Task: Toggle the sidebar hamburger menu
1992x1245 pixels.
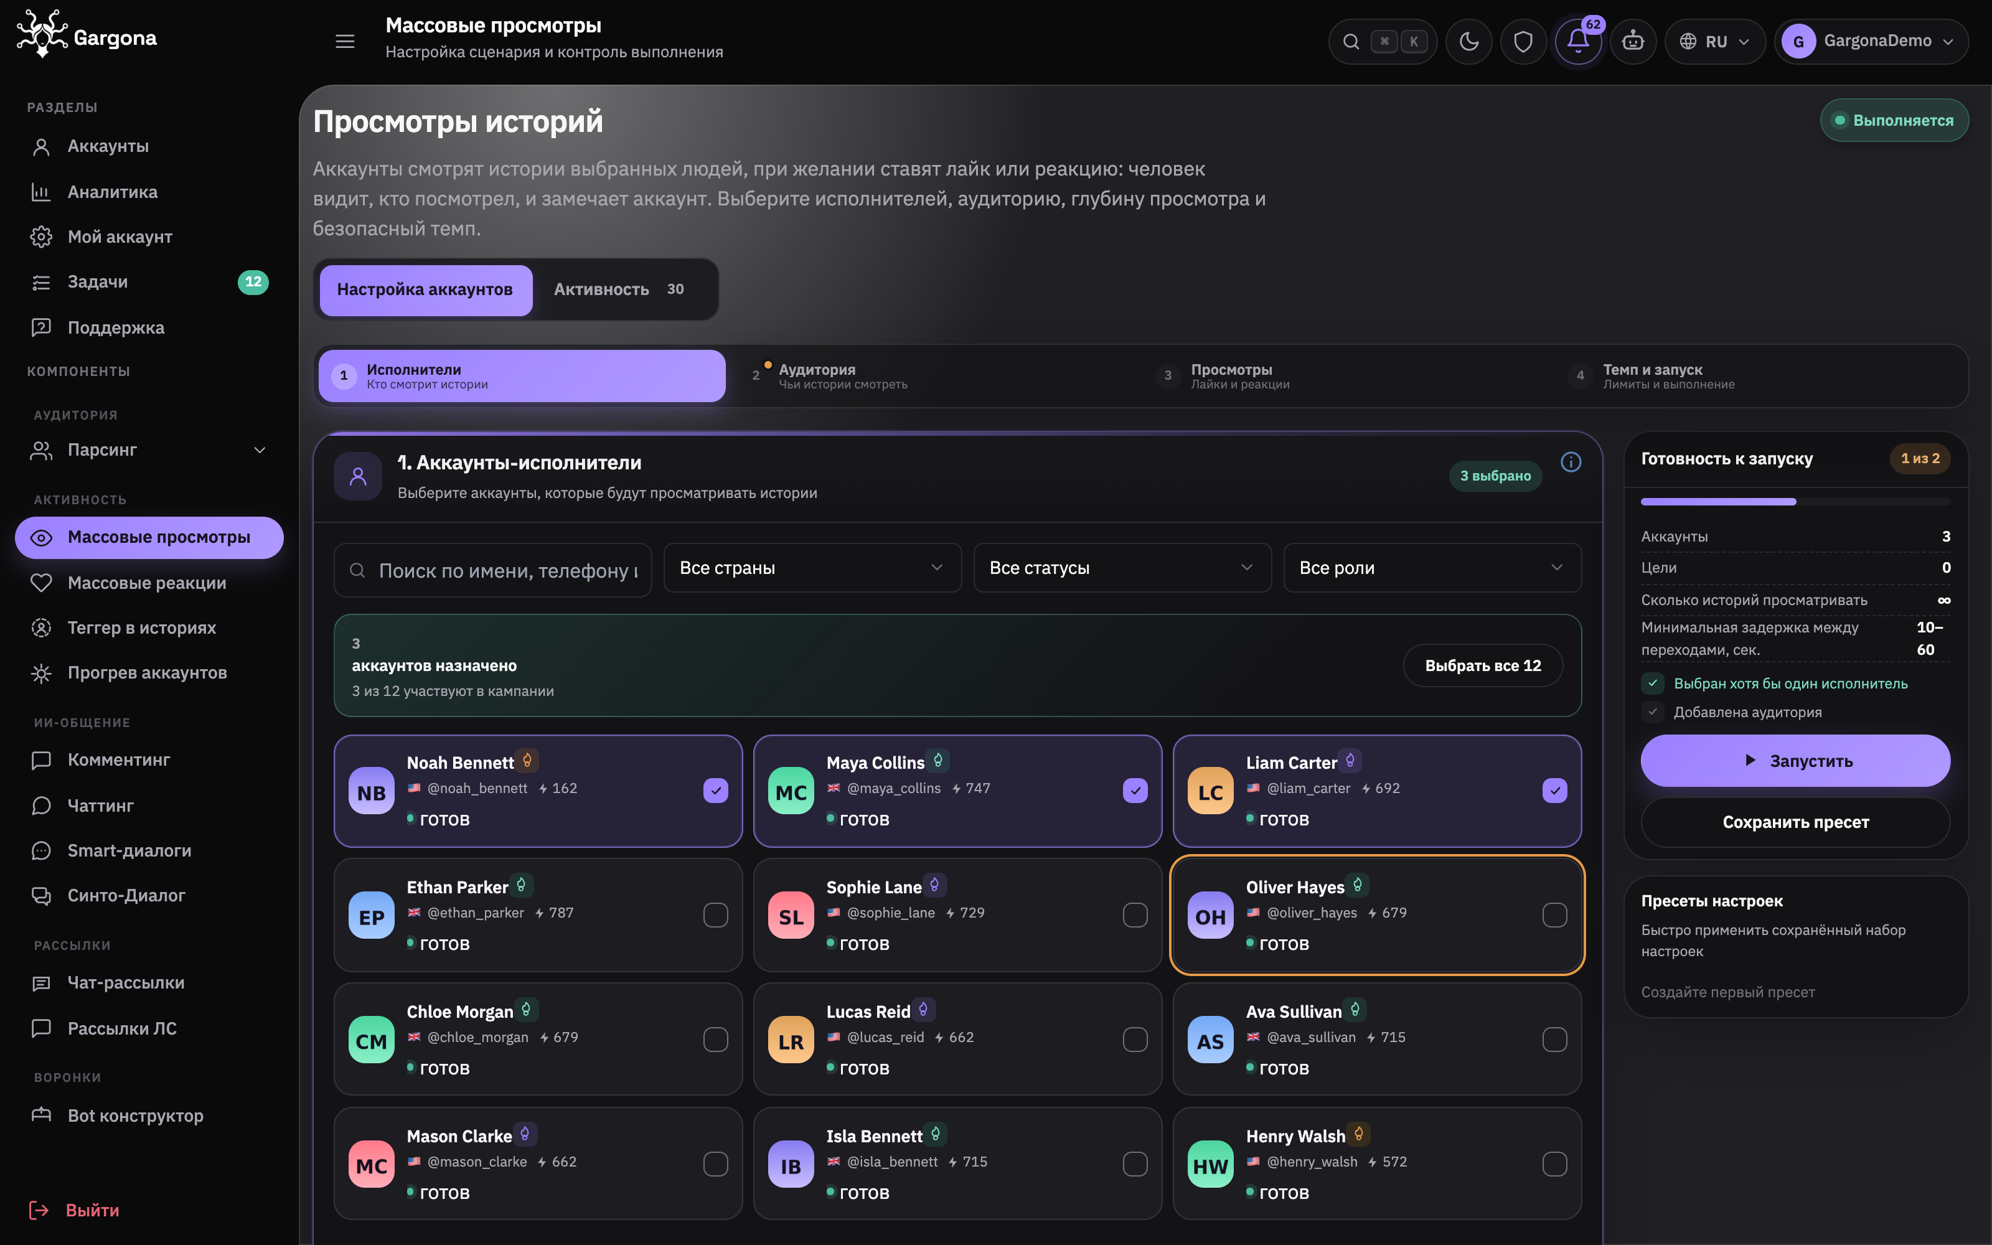Action: pyautogui.click(x=345, y=41)
